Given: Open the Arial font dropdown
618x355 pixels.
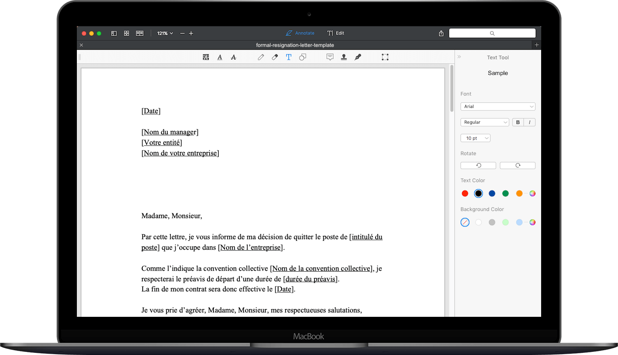Looking at the screenshot, I should pos(498,107).
